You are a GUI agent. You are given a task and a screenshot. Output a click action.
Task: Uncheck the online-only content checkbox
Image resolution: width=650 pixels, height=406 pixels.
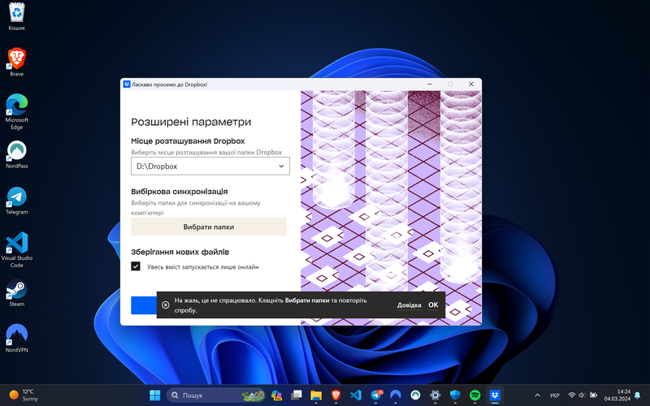coord(136,266)
